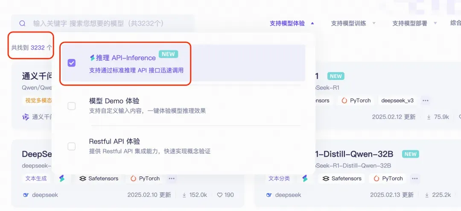Select the Restful API 体验 option label
The width and height of the screenshot is (461, 211).
pyautogui.click(x=114, y=141)
